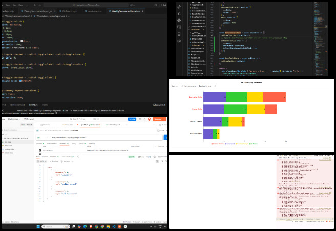Open the Params tab in Postman request

[x=40, y=144]
